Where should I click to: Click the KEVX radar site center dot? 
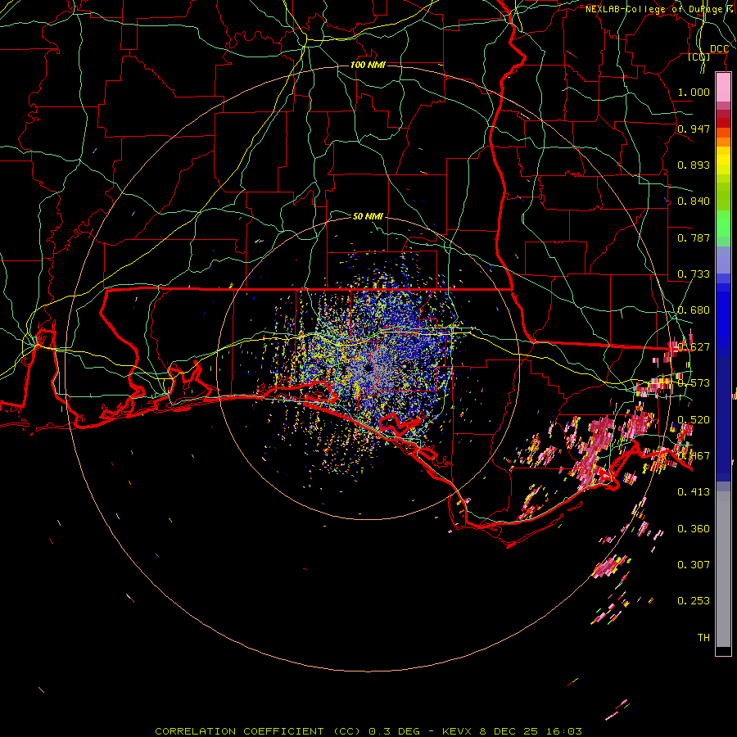pyautogui.click(x=368, y=368)
